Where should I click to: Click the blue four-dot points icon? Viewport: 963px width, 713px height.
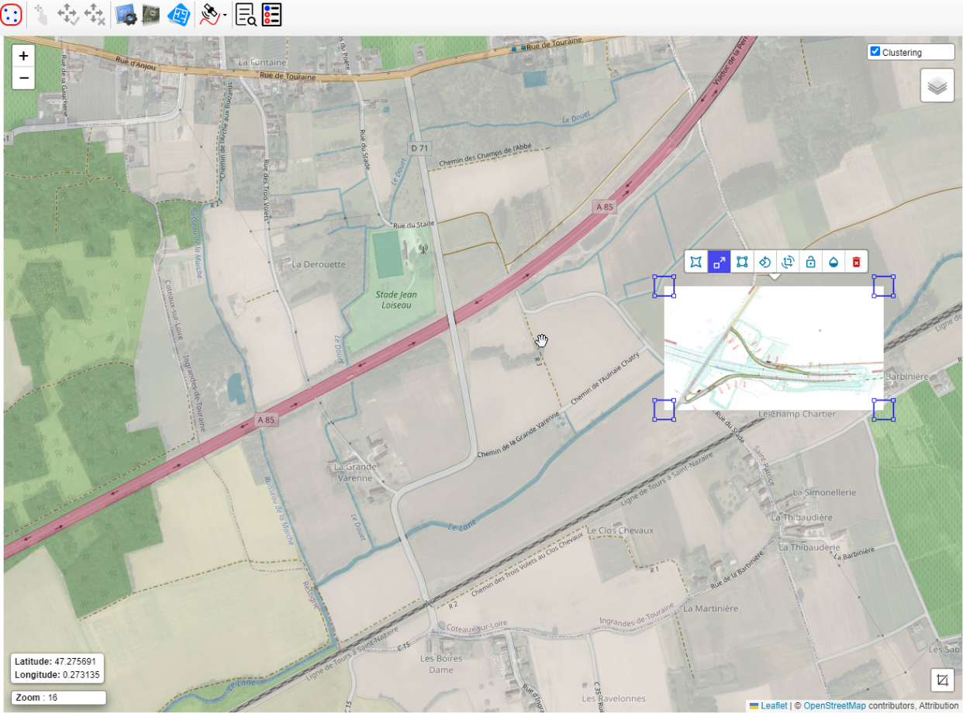click(x=11, y=14)
